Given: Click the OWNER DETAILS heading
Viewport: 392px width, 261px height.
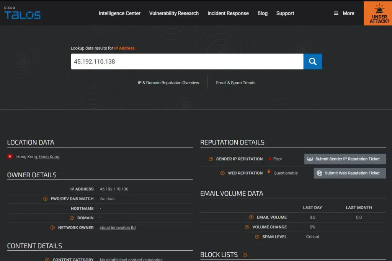Looking at the screenshot, I should click(x=32, y=175).
